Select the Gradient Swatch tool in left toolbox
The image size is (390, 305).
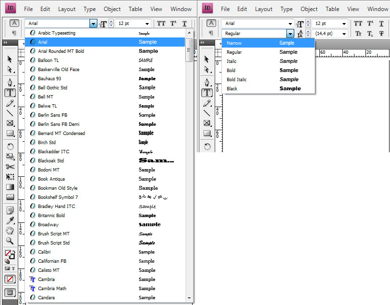click(10, 187)
